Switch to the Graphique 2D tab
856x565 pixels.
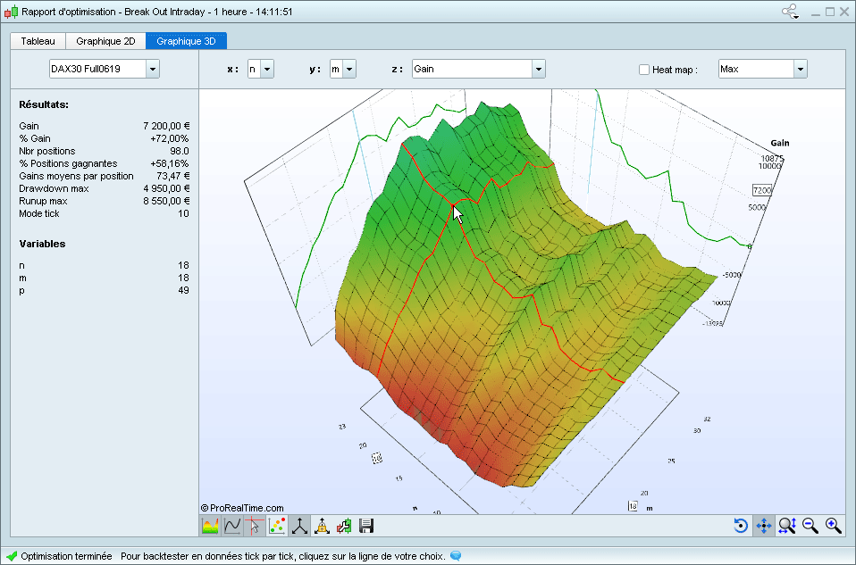coord(105,41)
